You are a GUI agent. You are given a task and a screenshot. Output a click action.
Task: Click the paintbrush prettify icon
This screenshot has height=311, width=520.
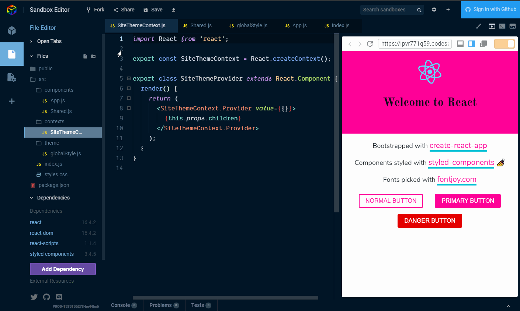tap(479, 26)
